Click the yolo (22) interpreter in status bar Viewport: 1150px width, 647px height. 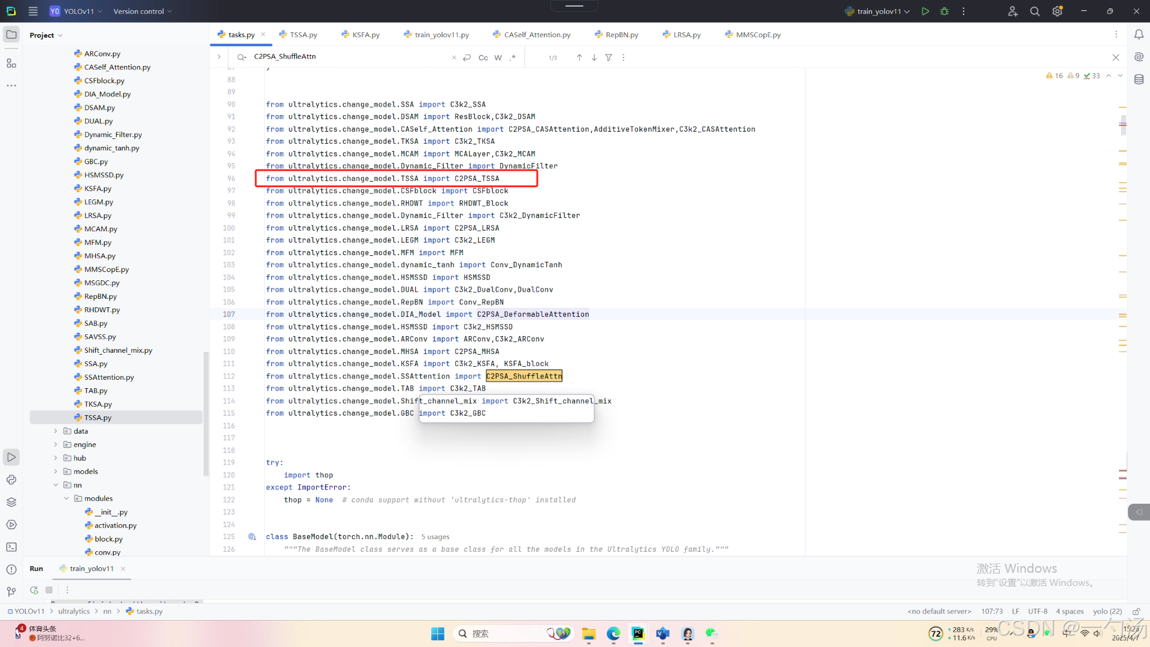click(1107, 612)
